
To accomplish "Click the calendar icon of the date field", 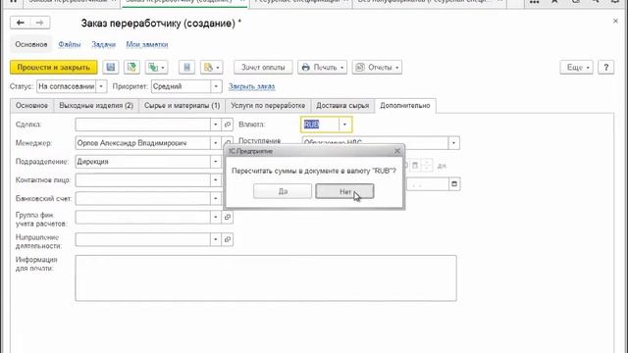I will tap(454, 184).
